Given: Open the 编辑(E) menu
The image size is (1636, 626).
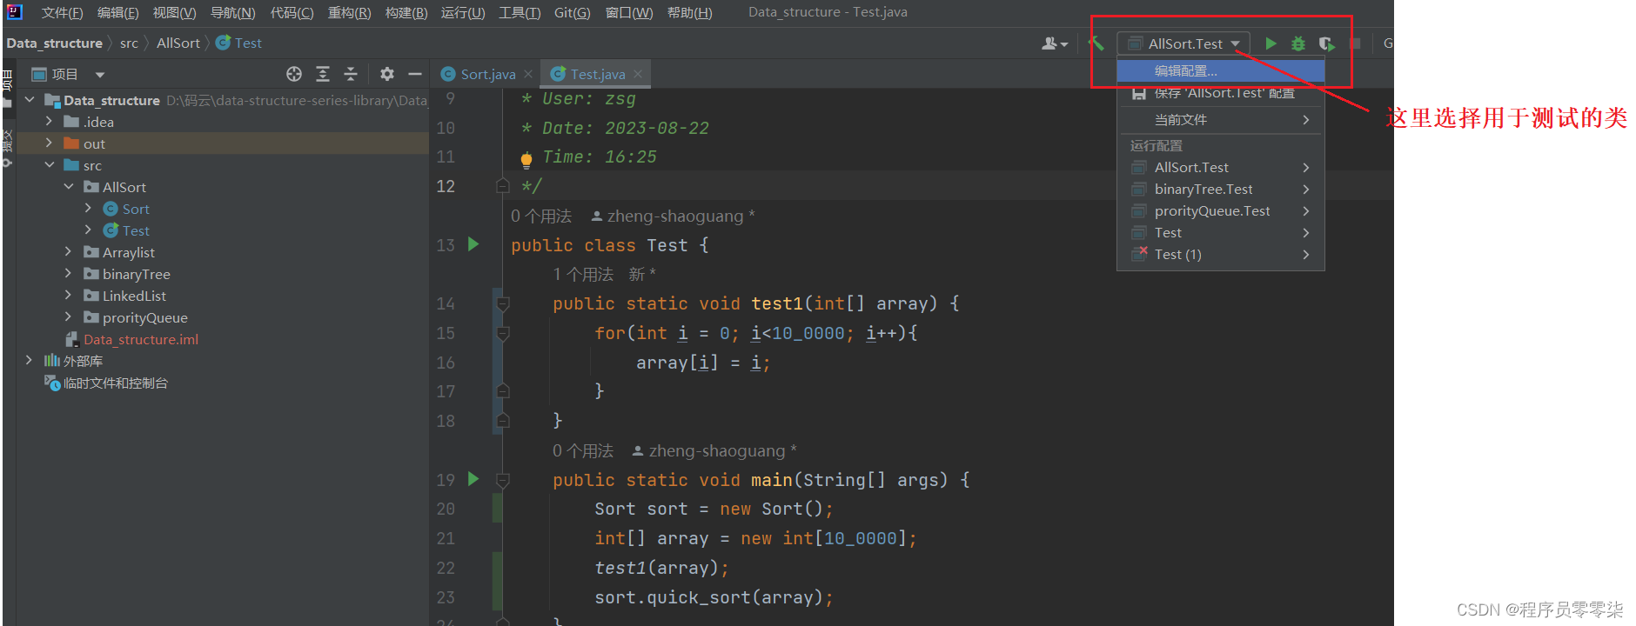Looking at the screenshot, I should point(117,12).
